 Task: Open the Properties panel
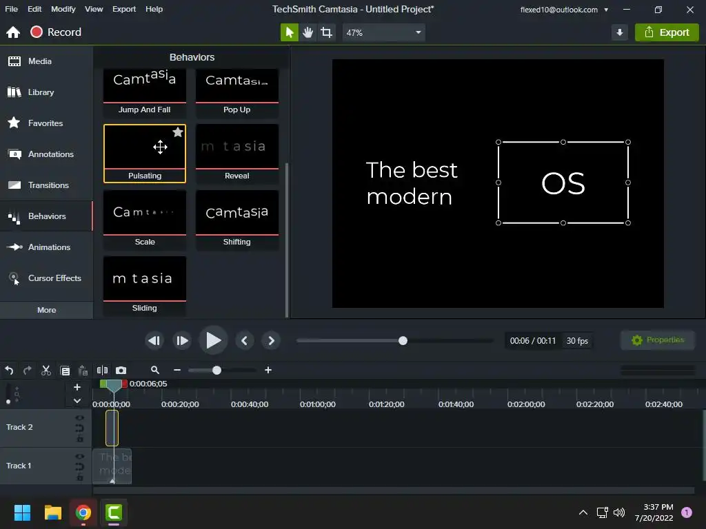(657, 340)
